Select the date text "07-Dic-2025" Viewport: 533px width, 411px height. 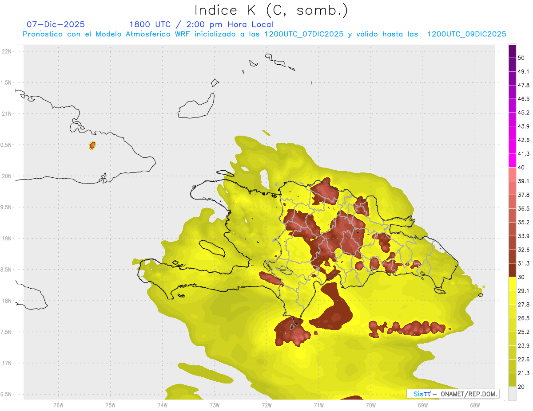click(x=56, y=24)
